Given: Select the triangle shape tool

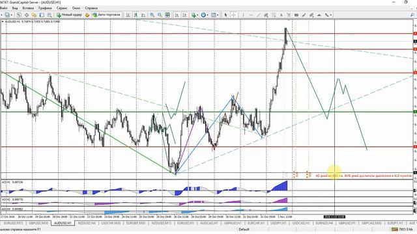Looking at the screenshot, I should [319, 15].
